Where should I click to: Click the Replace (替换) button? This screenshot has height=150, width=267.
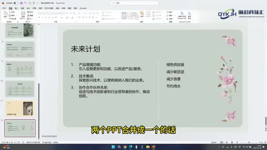(169, 15)
